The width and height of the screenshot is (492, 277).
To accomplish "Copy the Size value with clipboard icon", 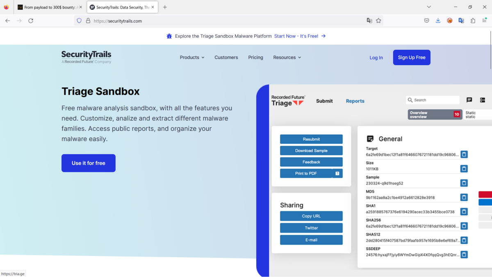I will [464, 169].
